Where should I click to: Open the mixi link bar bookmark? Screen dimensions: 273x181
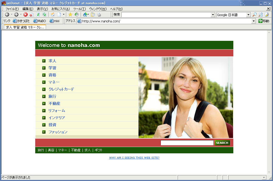54,21
